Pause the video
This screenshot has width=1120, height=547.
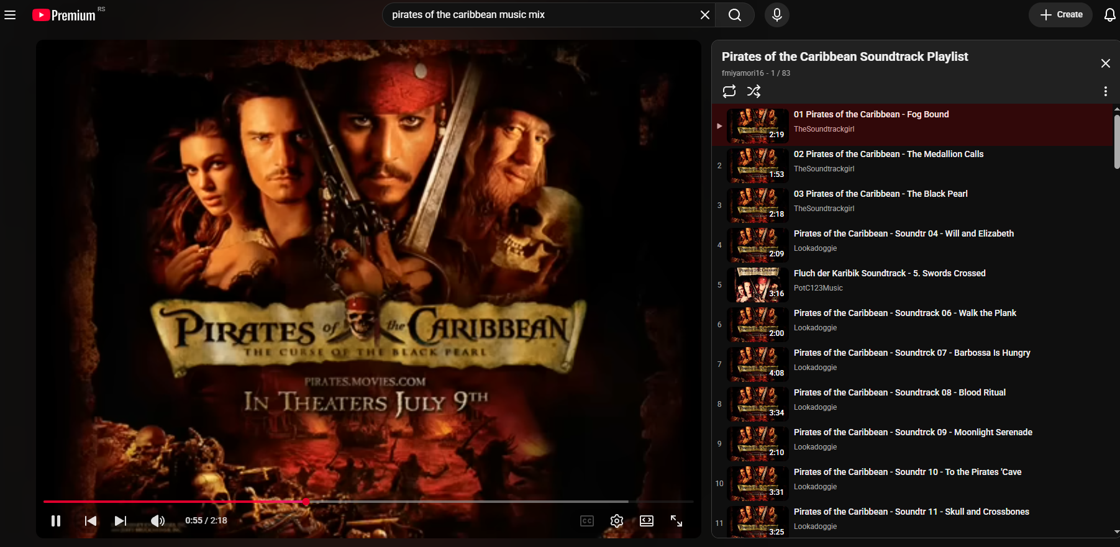point(56,521)
